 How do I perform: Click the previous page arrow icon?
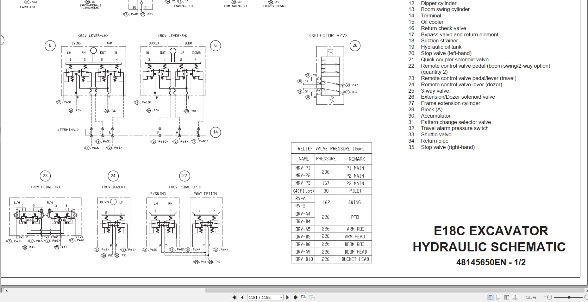click(x=243, y=297)
